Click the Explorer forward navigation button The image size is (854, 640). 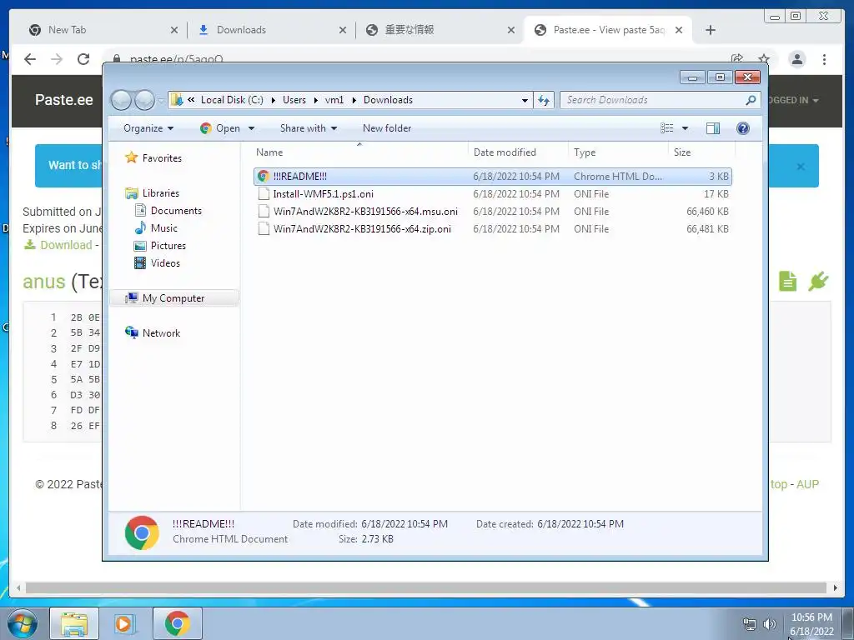click(x=144, y=100)
